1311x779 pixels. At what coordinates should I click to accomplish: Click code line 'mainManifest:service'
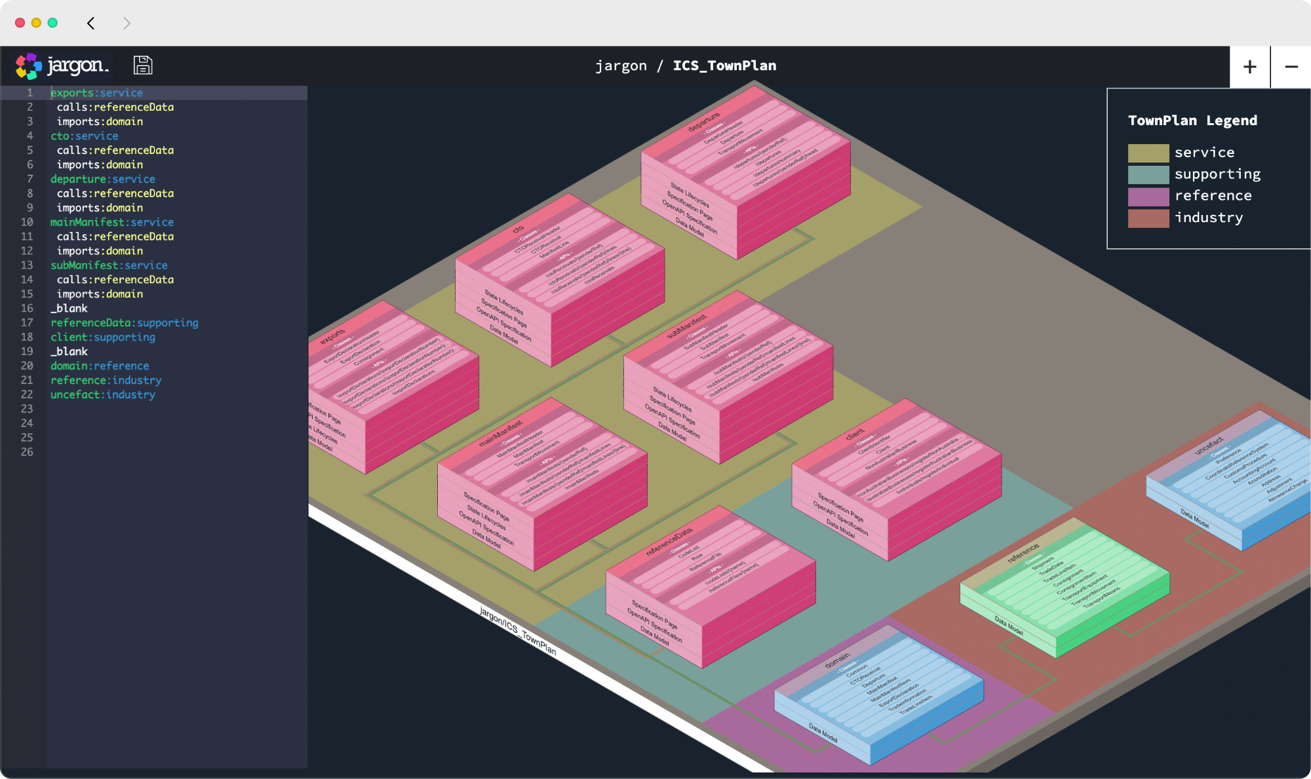pyautogui.click(x=112, y=223)
